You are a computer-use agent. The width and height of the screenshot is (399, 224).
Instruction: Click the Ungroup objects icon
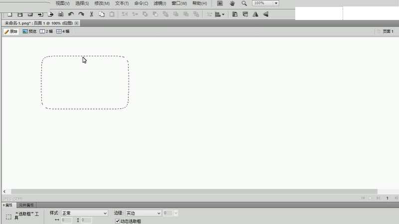pos(135,14)
